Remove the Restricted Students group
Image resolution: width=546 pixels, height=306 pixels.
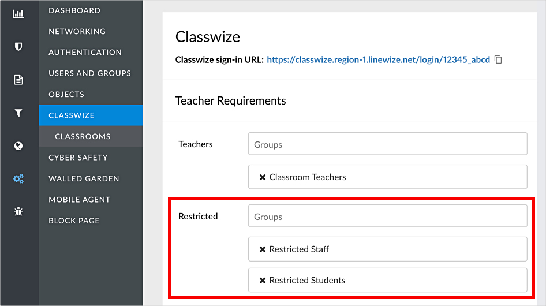(263, 280)
